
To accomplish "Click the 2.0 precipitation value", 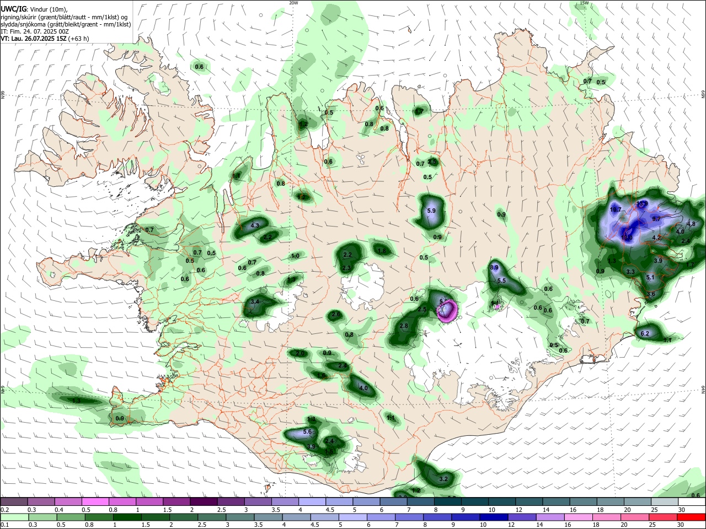I will (x=300, y=353).
